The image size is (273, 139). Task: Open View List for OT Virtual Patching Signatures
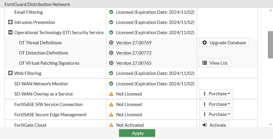pyautogui.click(x=215, y=63)
